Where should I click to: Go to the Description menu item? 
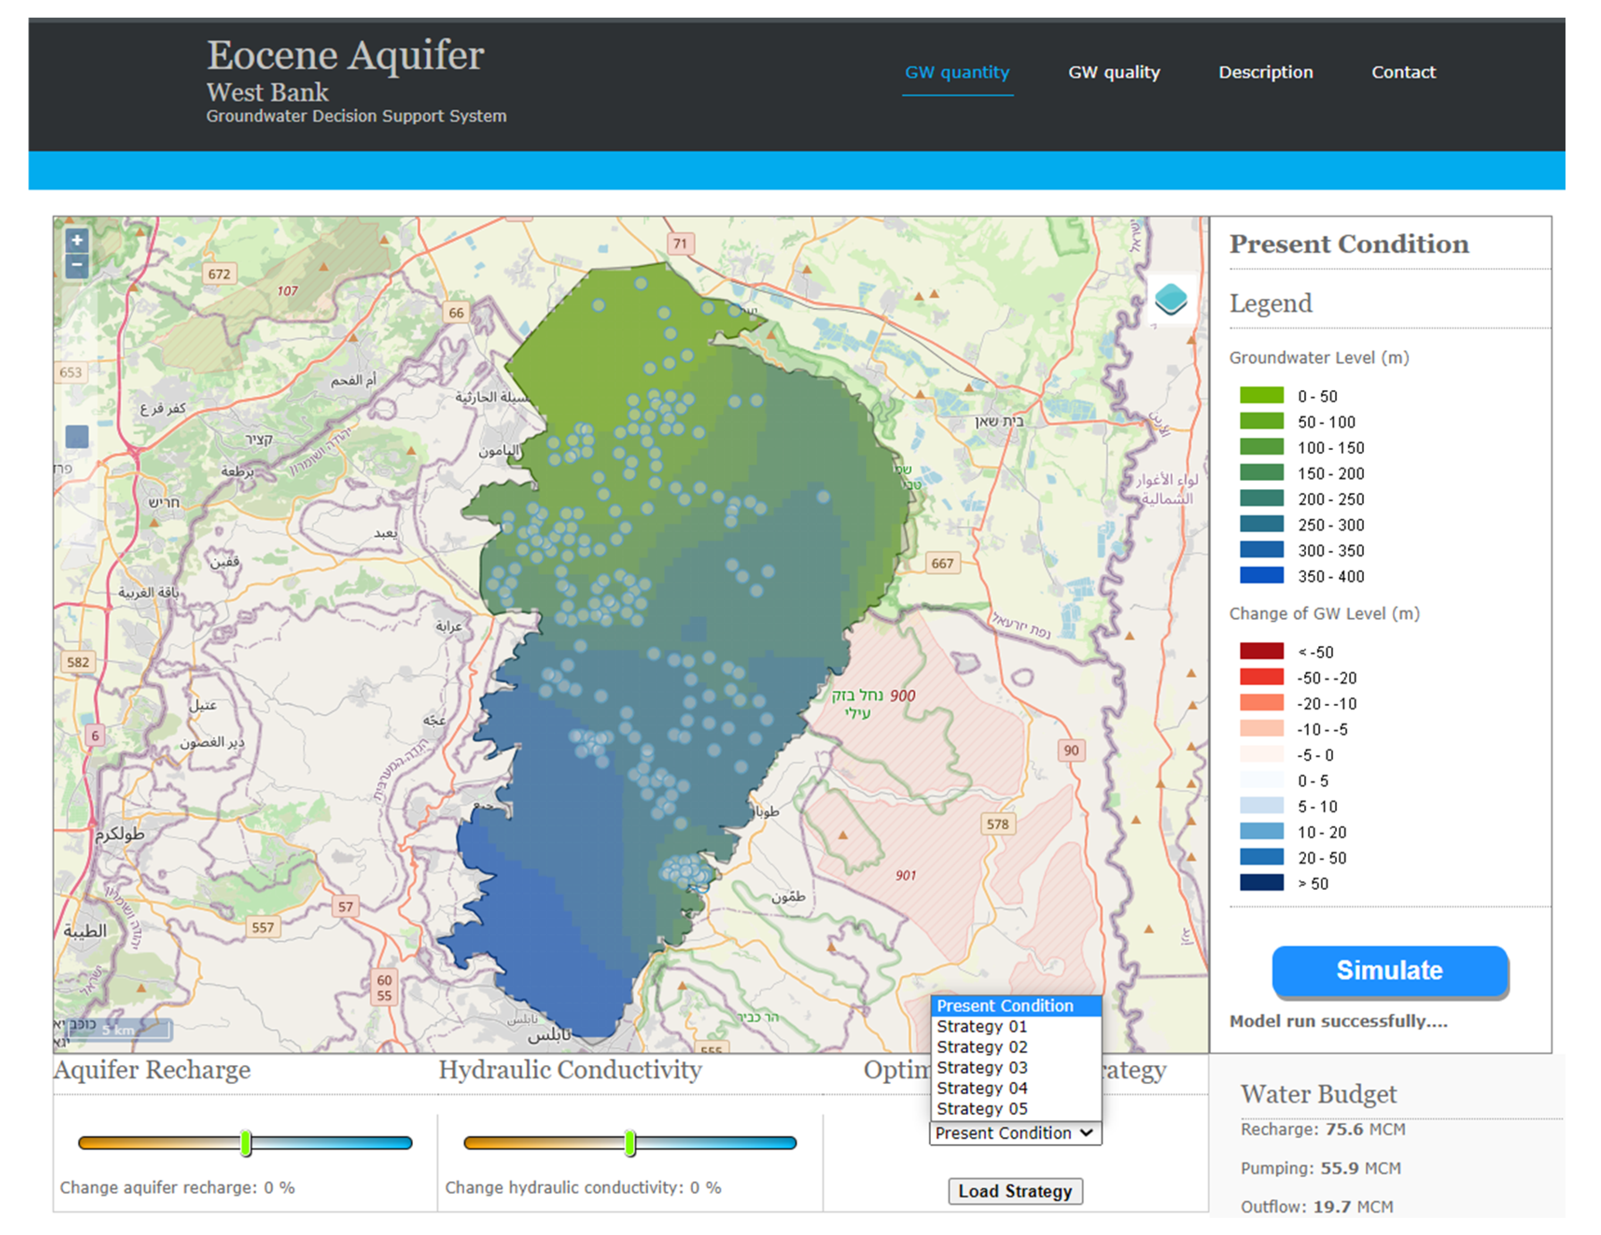pyautogui.click(x=1265, y=73)
